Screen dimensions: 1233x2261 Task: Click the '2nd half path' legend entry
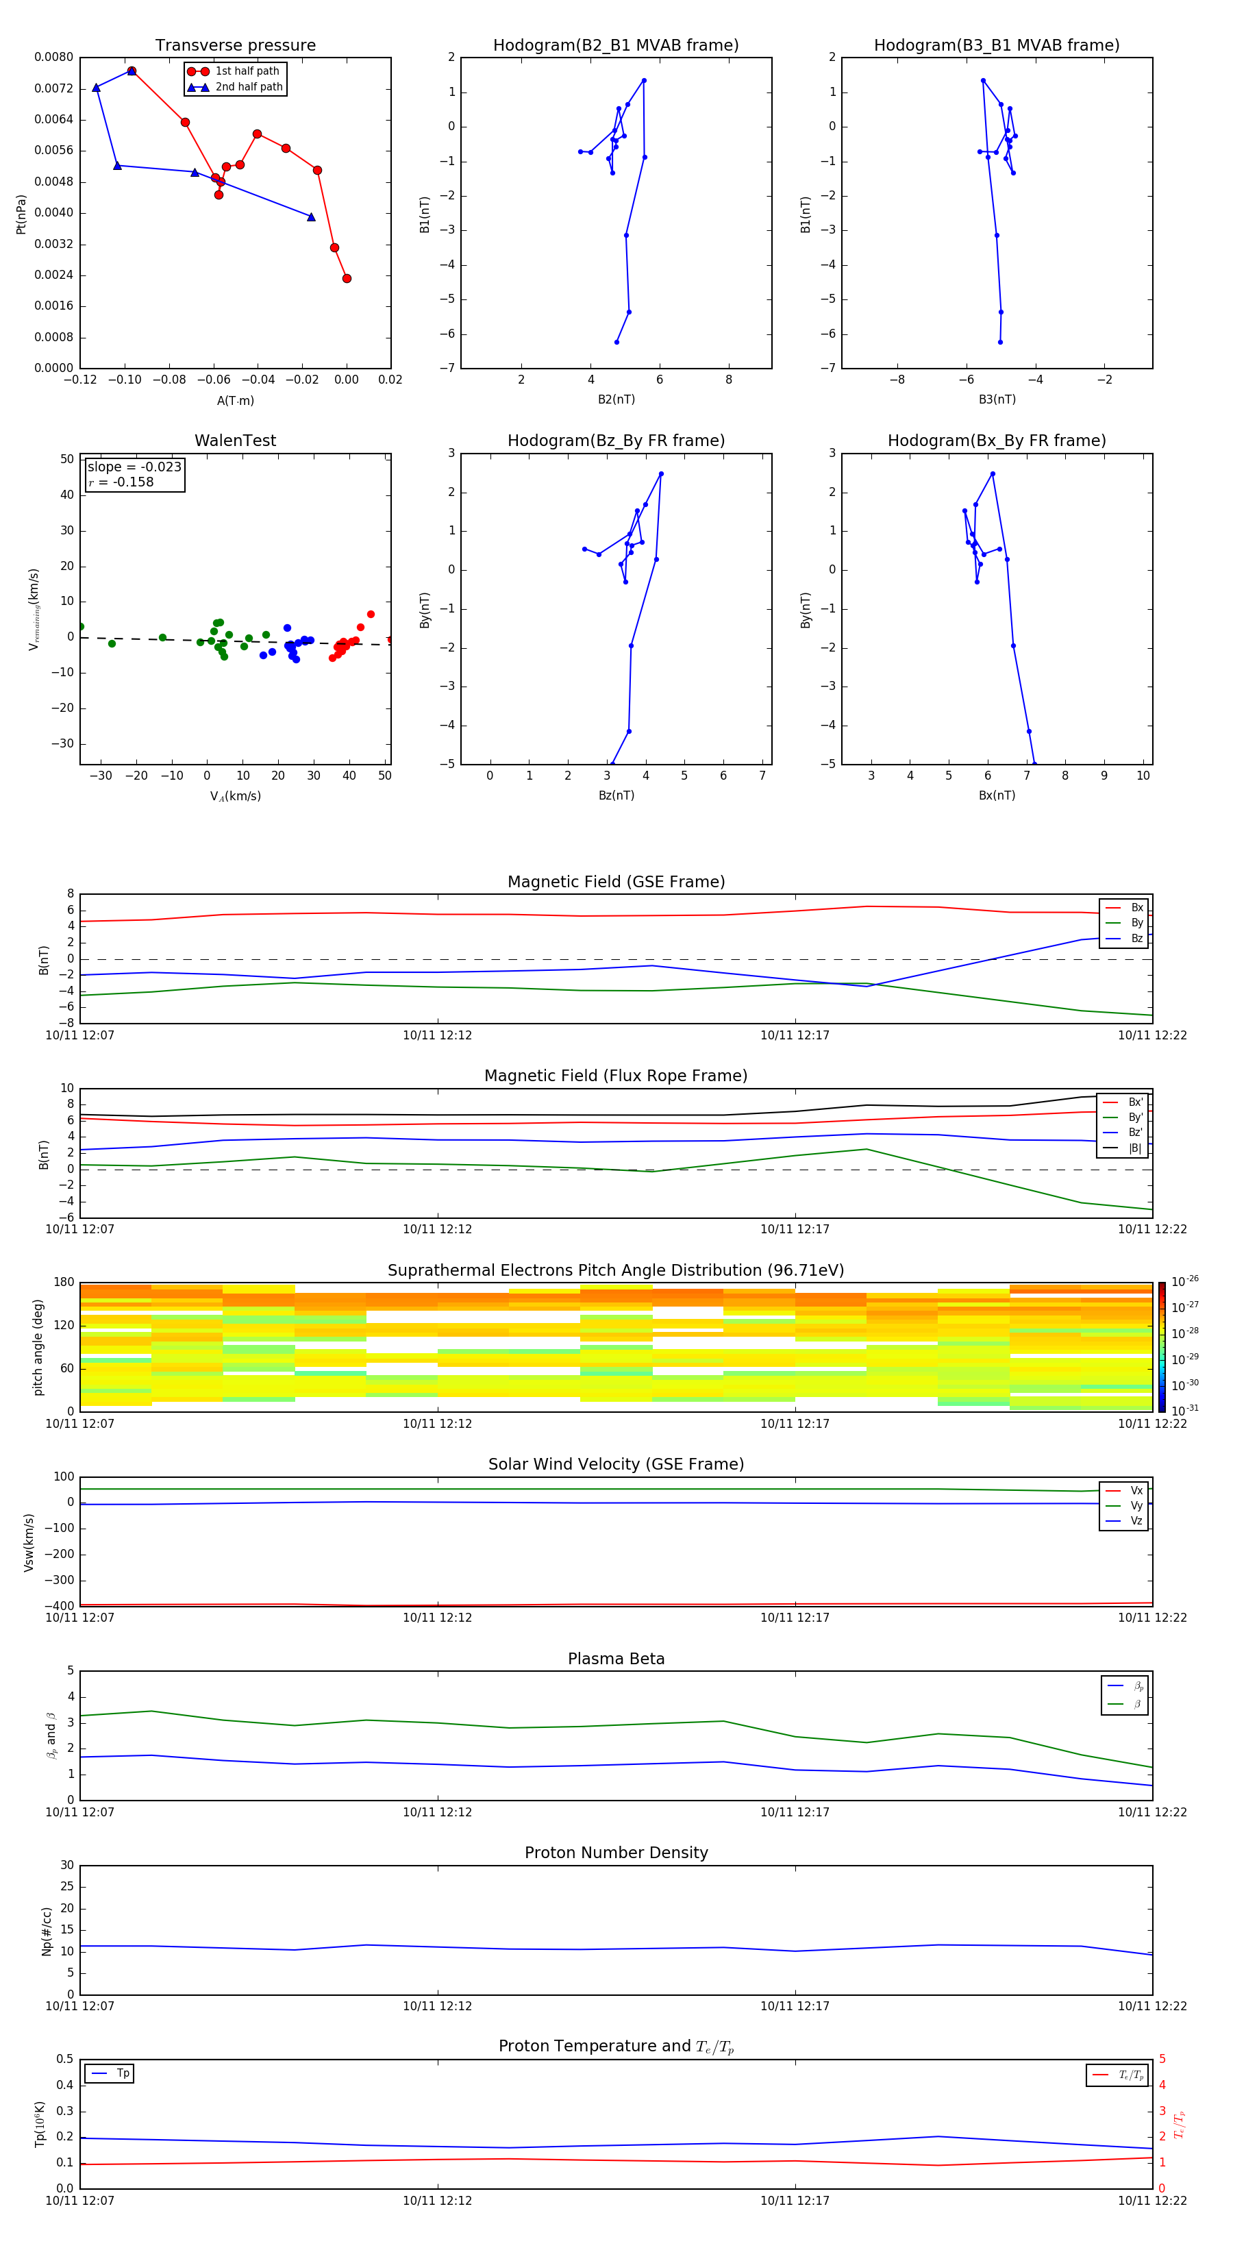(x=234, y=87)
